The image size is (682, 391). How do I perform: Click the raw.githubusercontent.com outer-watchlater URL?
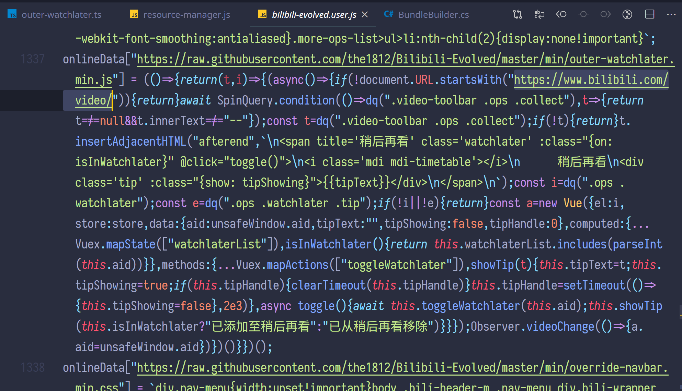(378, 59)
